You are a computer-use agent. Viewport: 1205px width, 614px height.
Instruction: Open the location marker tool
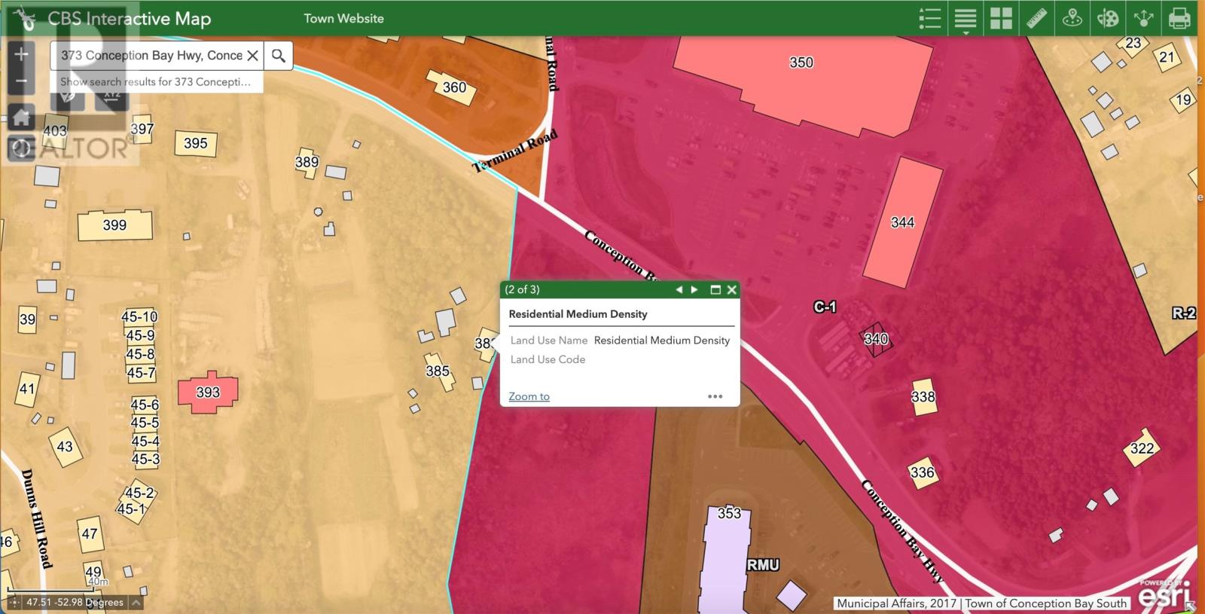tap(1072, 18)
